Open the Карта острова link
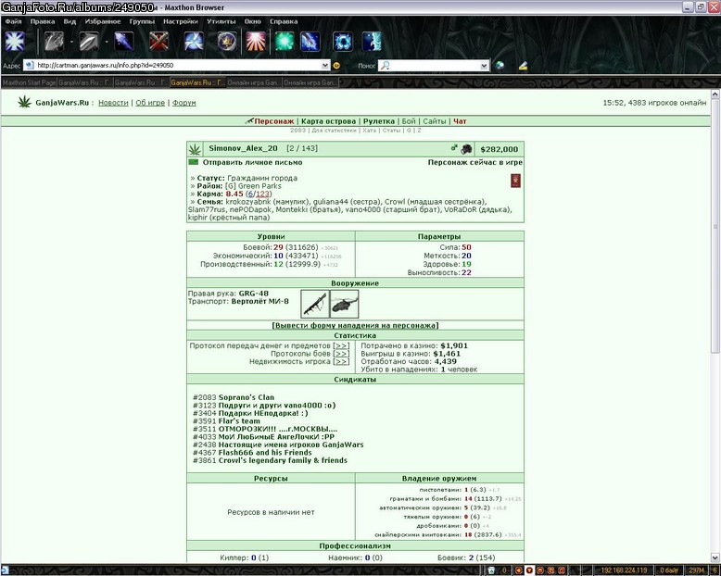 point(328,121)
